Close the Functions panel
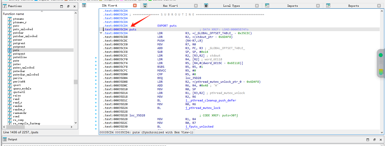 (75, 6)
